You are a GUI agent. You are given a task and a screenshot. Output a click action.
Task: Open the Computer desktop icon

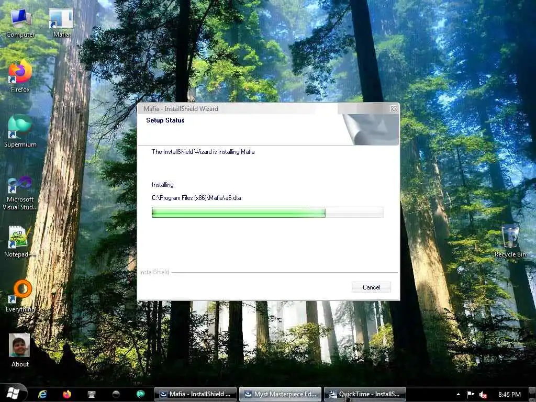point(20,23)
